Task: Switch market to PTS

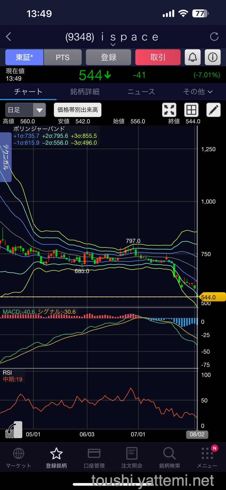Action: [x=63, y=57]
